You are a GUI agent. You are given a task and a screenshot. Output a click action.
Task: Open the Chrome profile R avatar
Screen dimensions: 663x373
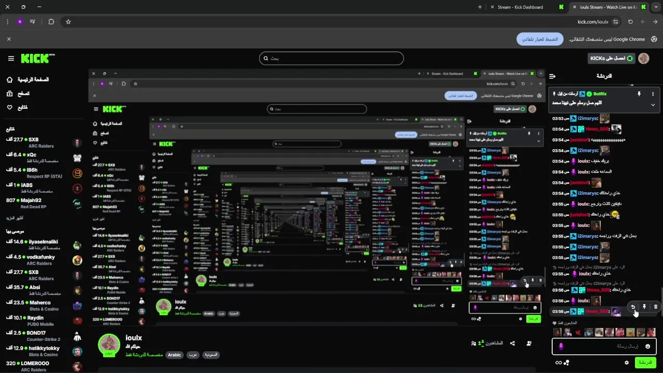pyautogui.click(x=20, y=22)
